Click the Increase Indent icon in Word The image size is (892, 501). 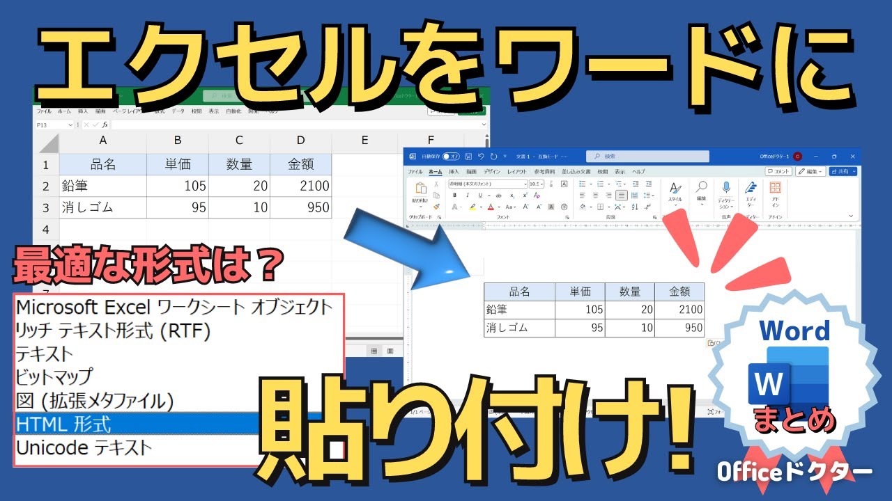click(x=649, y=184)
